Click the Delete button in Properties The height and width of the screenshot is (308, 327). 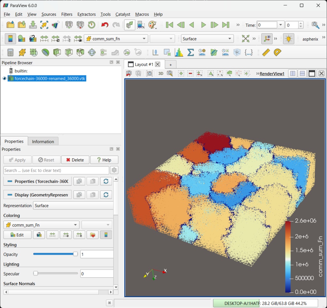(75, 160)
